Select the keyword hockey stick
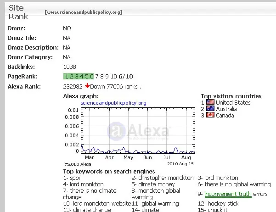This screenshot has height=212, width=276. 223,204
